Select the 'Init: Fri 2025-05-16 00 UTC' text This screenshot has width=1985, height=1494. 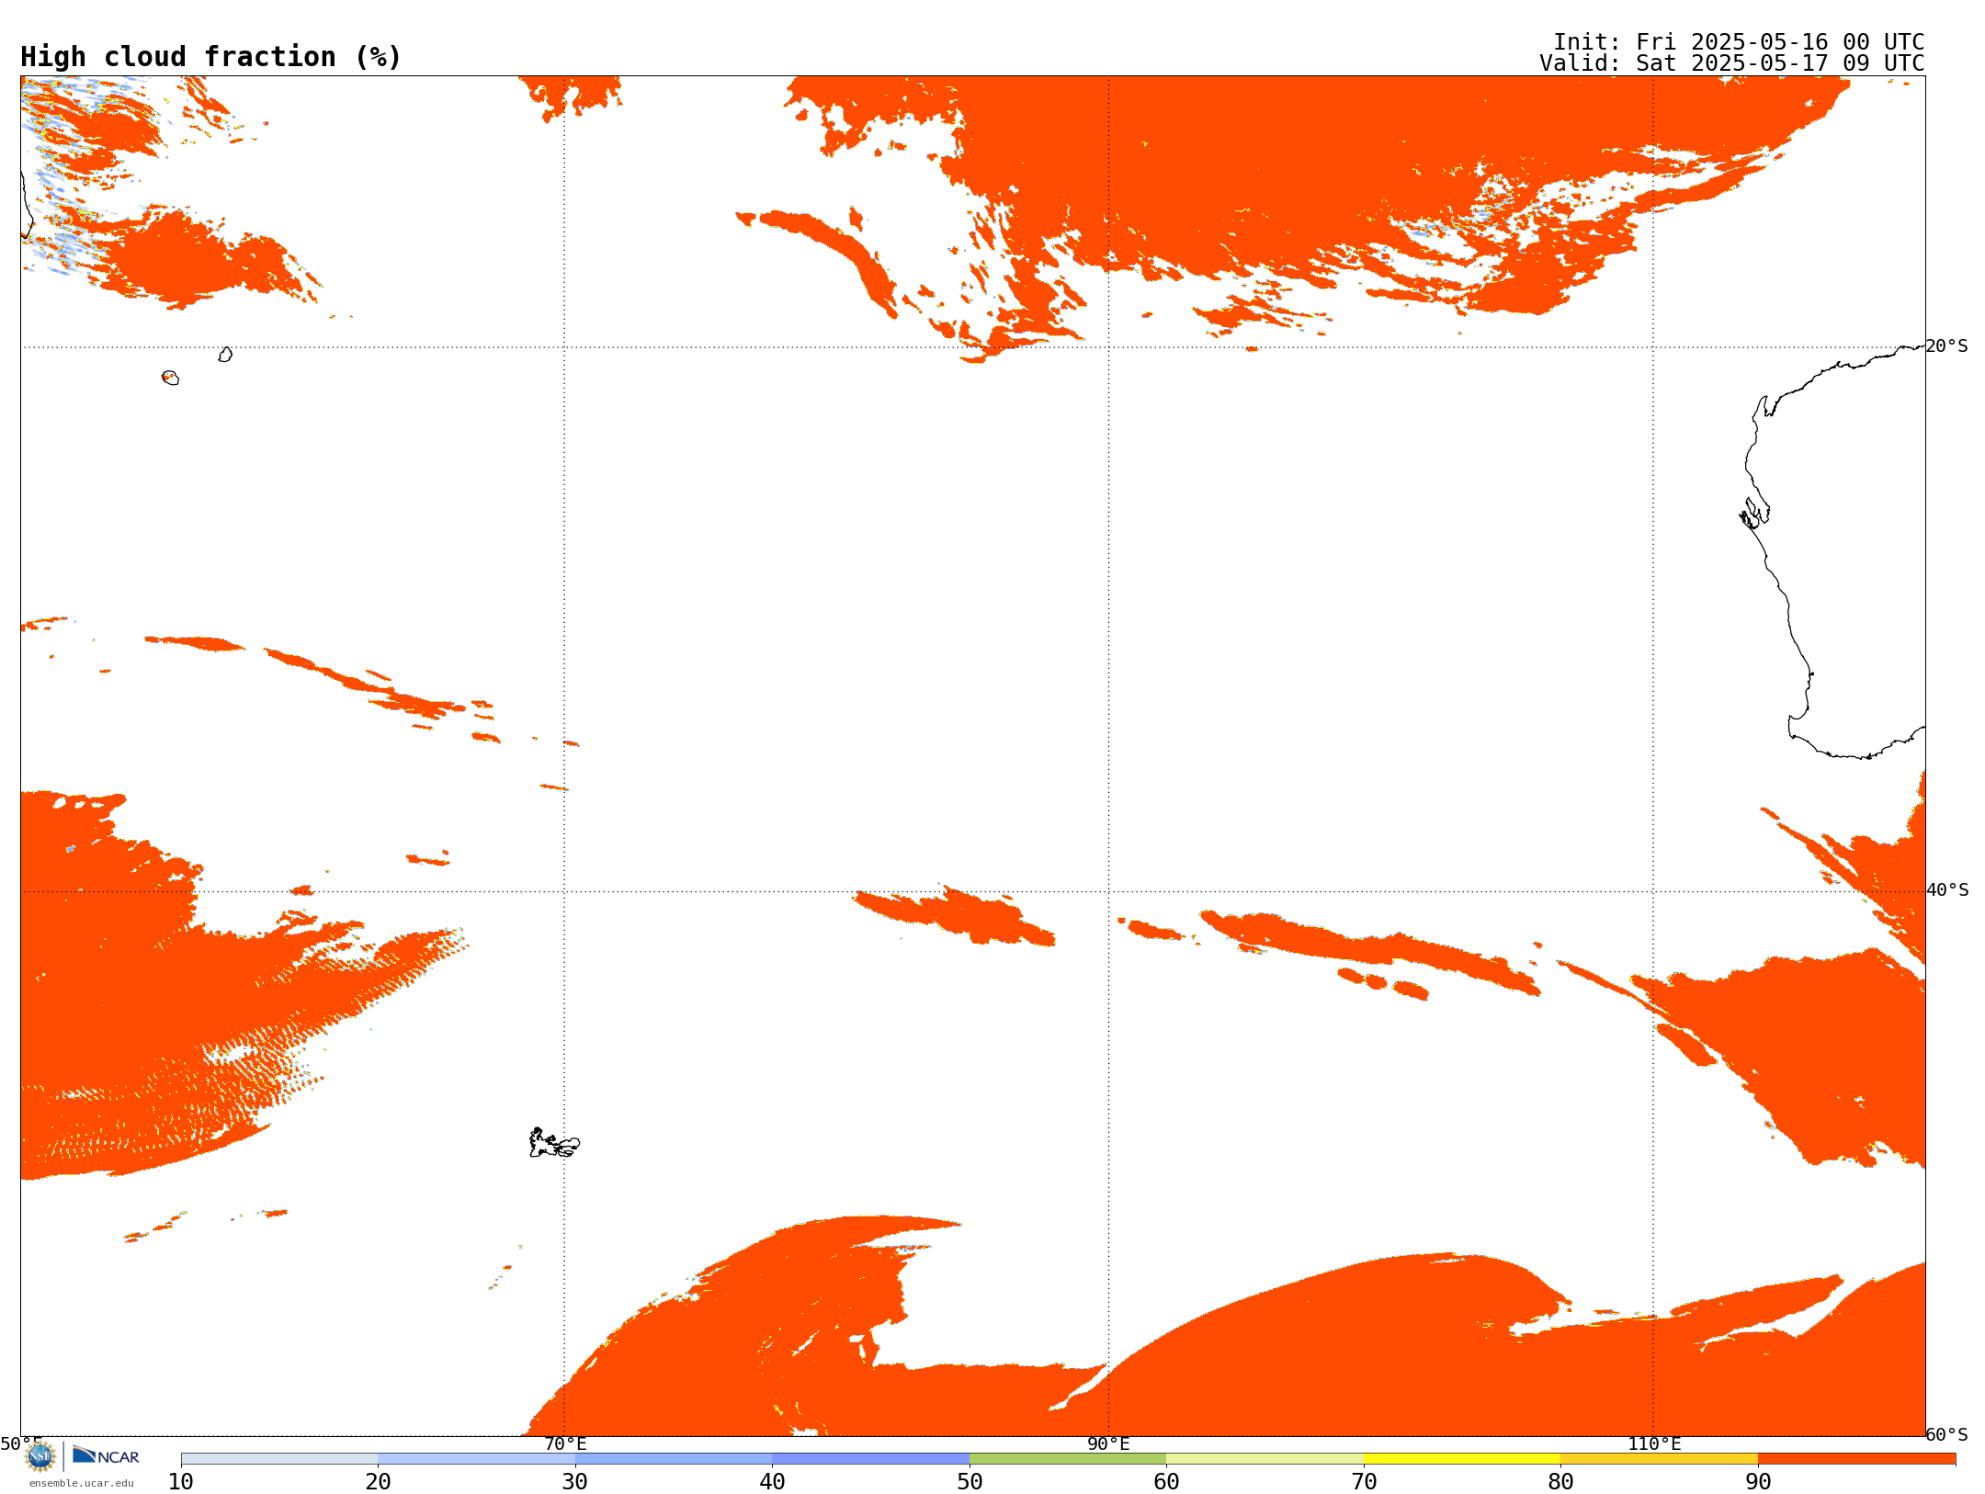pyautogui.click(x=1739, y=42)
